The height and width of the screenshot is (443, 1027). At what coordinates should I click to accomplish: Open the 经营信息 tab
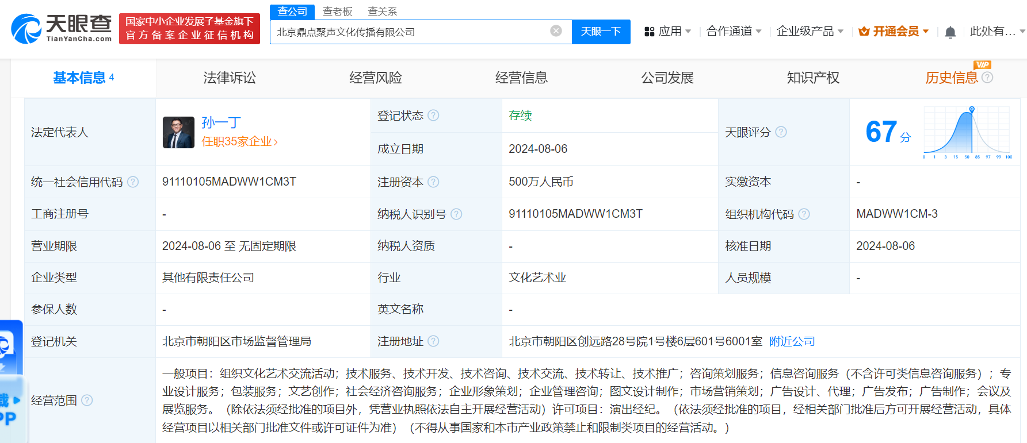tap(522, 78)
